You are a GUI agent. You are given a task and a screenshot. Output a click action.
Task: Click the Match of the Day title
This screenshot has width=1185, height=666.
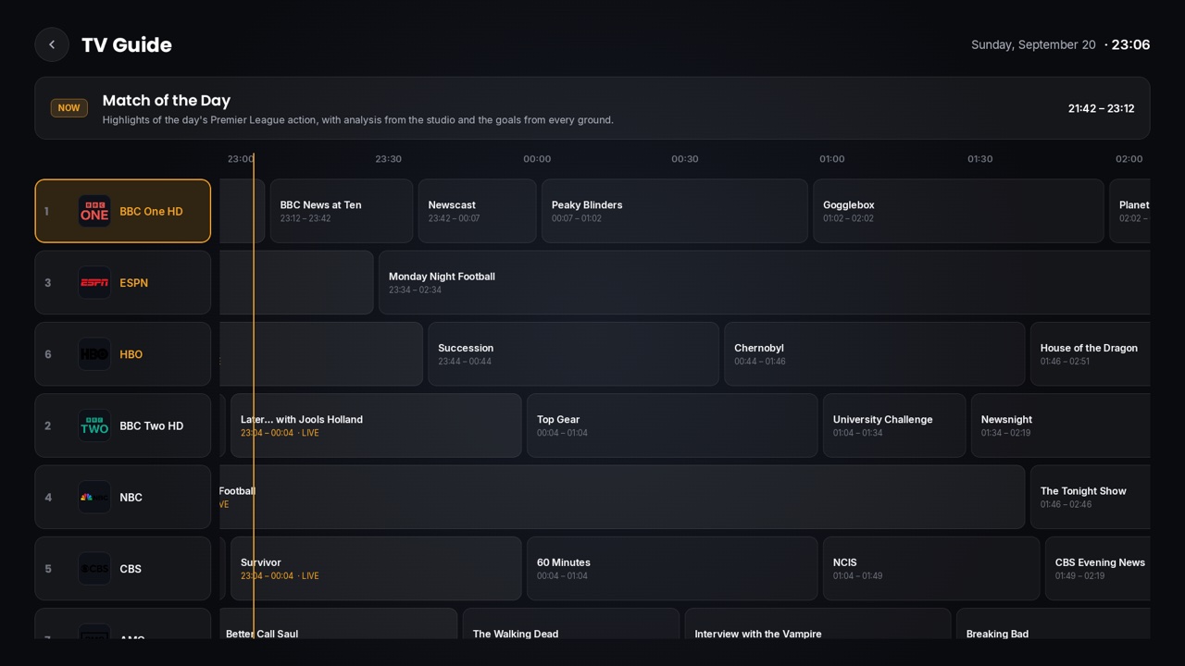[x=167, y=100]
